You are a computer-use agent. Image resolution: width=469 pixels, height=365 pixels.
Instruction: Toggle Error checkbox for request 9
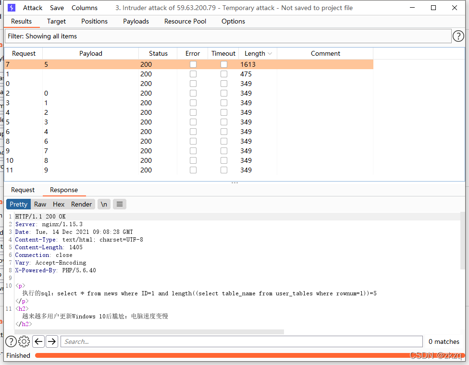193,151
